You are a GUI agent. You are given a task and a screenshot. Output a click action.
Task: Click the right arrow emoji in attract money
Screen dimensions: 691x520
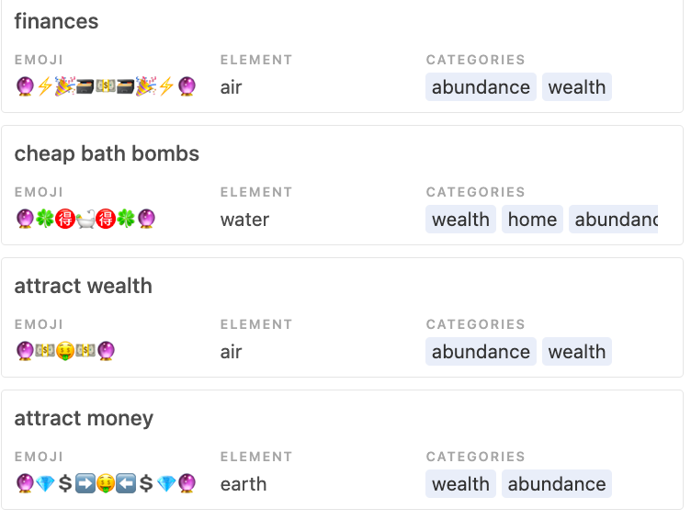[x=85, y=483]
